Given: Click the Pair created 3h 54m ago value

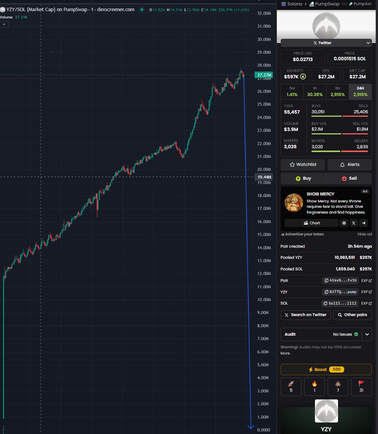Looking at the screenshot, I should click(x=360, y=246).
